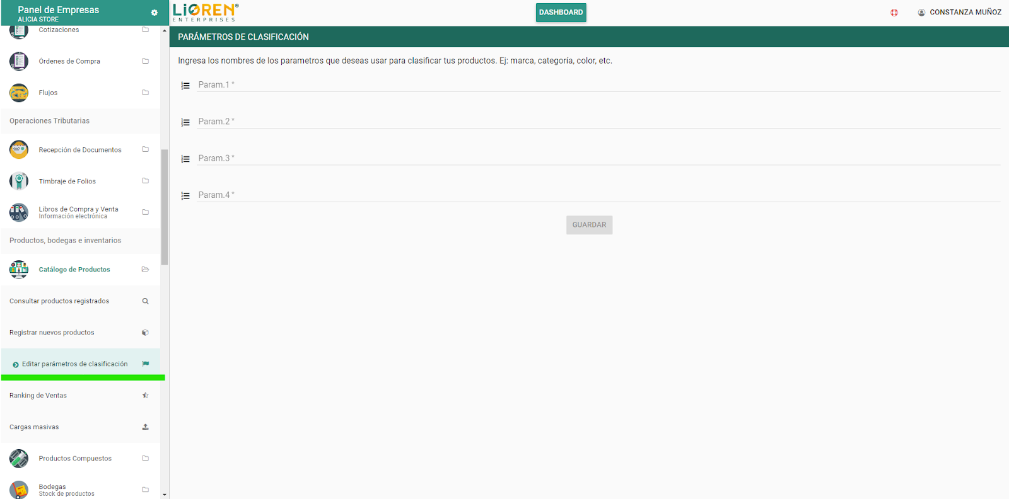
Task: Click the Timbraje de Folios label
Action: (x=67, y=181)
